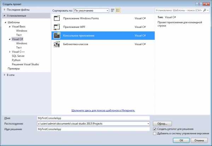Image resolution: width=212 pixels, height=146 pixels.
Task: Select 'Консольное приложение' template name
Action: tap(79, 36)
